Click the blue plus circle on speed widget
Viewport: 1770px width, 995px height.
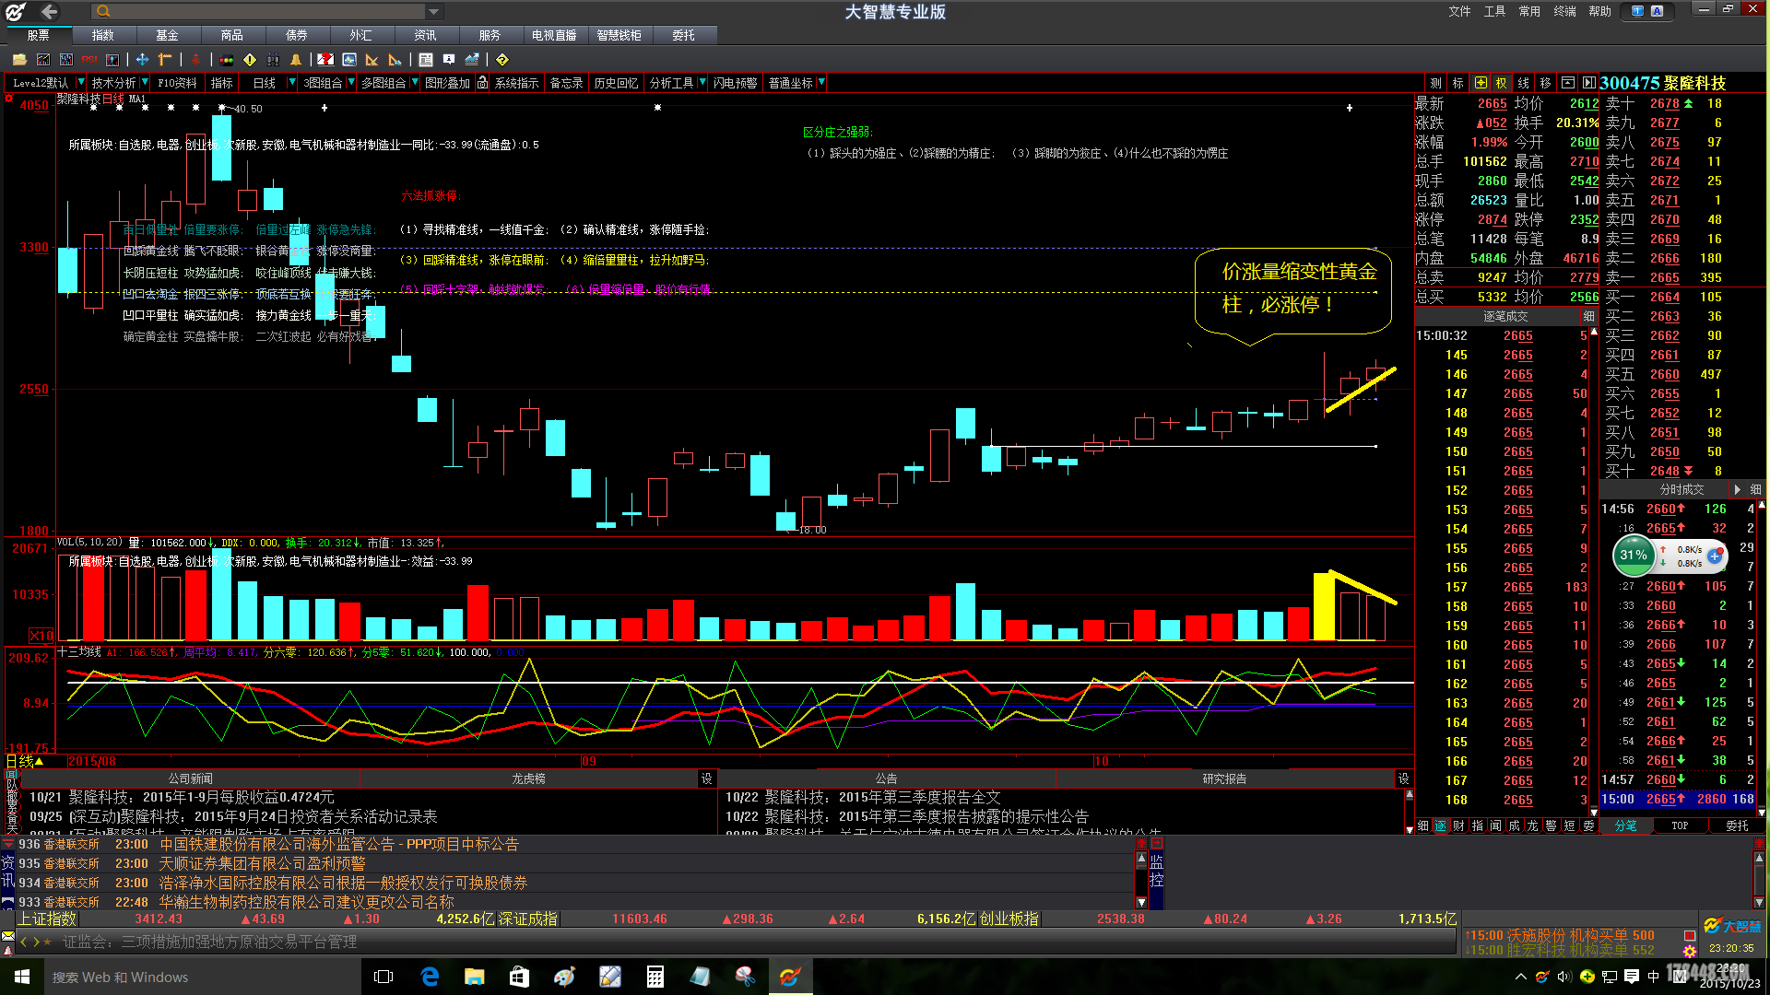1715,556
